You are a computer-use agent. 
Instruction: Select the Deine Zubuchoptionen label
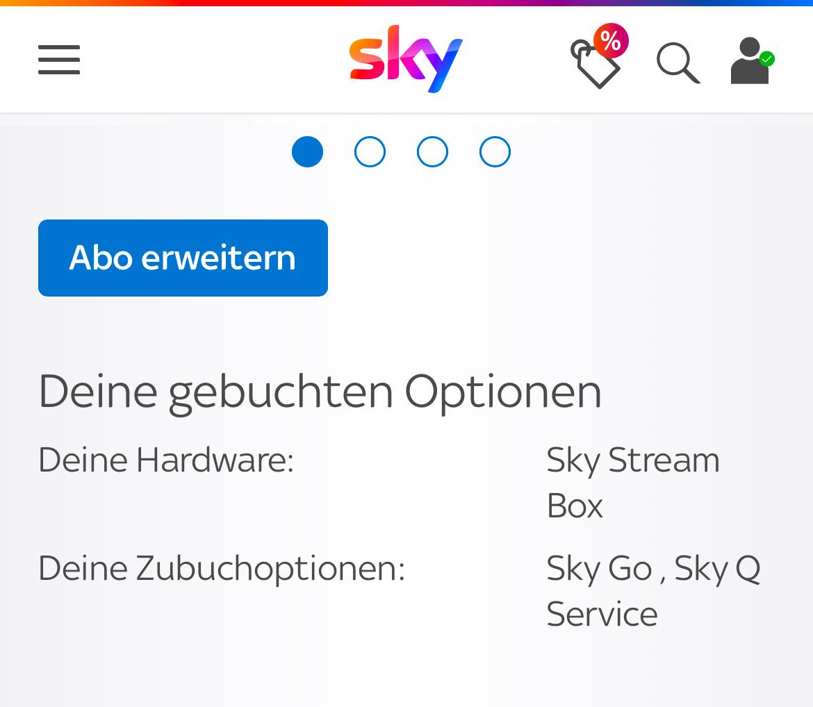[x=222, y=569]
